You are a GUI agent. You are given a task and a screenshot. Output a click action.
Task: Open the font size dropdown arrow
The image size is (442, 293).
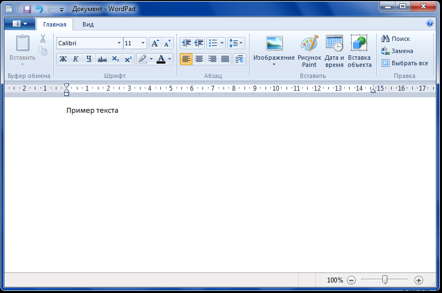pyautogui.click(x=143, y=43)
